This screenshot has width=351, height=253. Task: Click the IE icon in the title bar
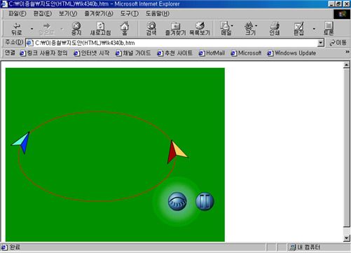point(4,4)
